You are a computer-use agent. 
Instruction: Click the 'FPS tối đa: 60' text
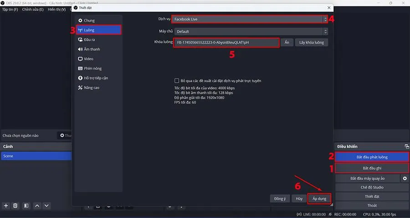pos(185,103)
